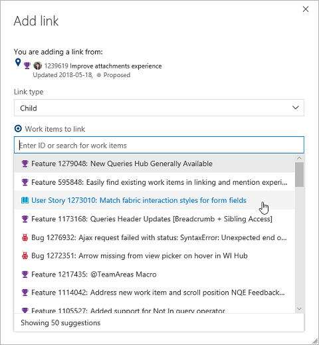
Task: Close the Add link dialog
Action: coord(306,9)
